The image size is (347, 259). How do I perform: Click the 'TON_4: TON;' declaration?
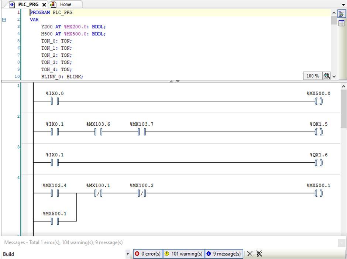(x=56, y=69)
